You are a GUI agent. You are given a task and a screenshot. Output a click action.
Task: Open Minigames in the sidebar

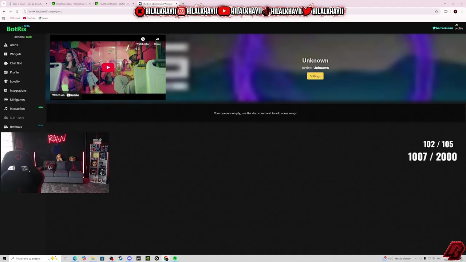17,100
